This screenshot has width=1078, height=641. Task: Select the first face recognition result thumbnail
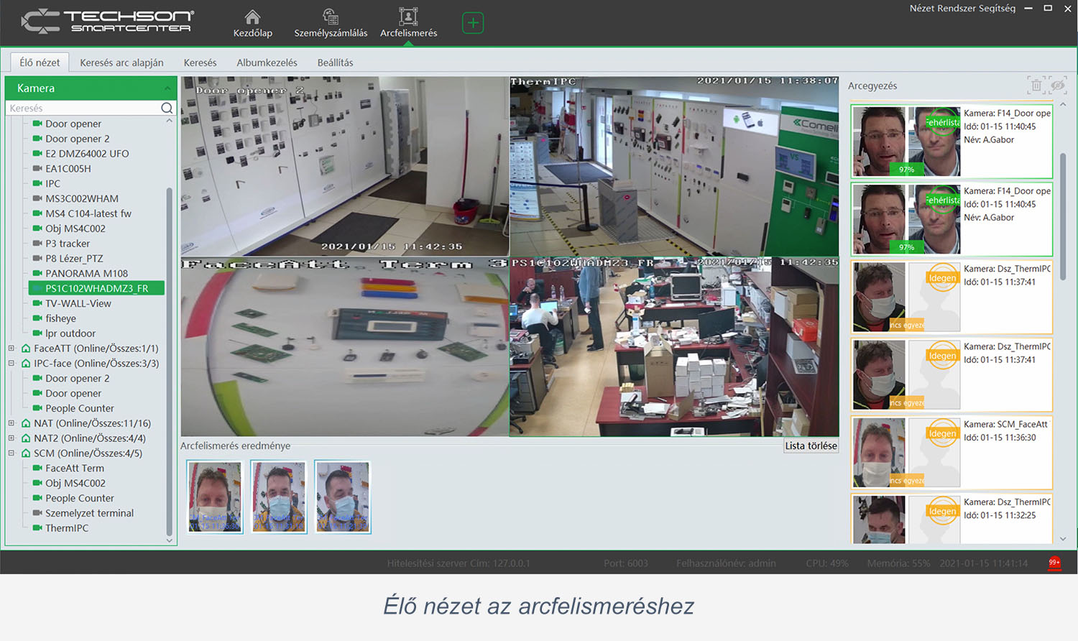[215, 497]
